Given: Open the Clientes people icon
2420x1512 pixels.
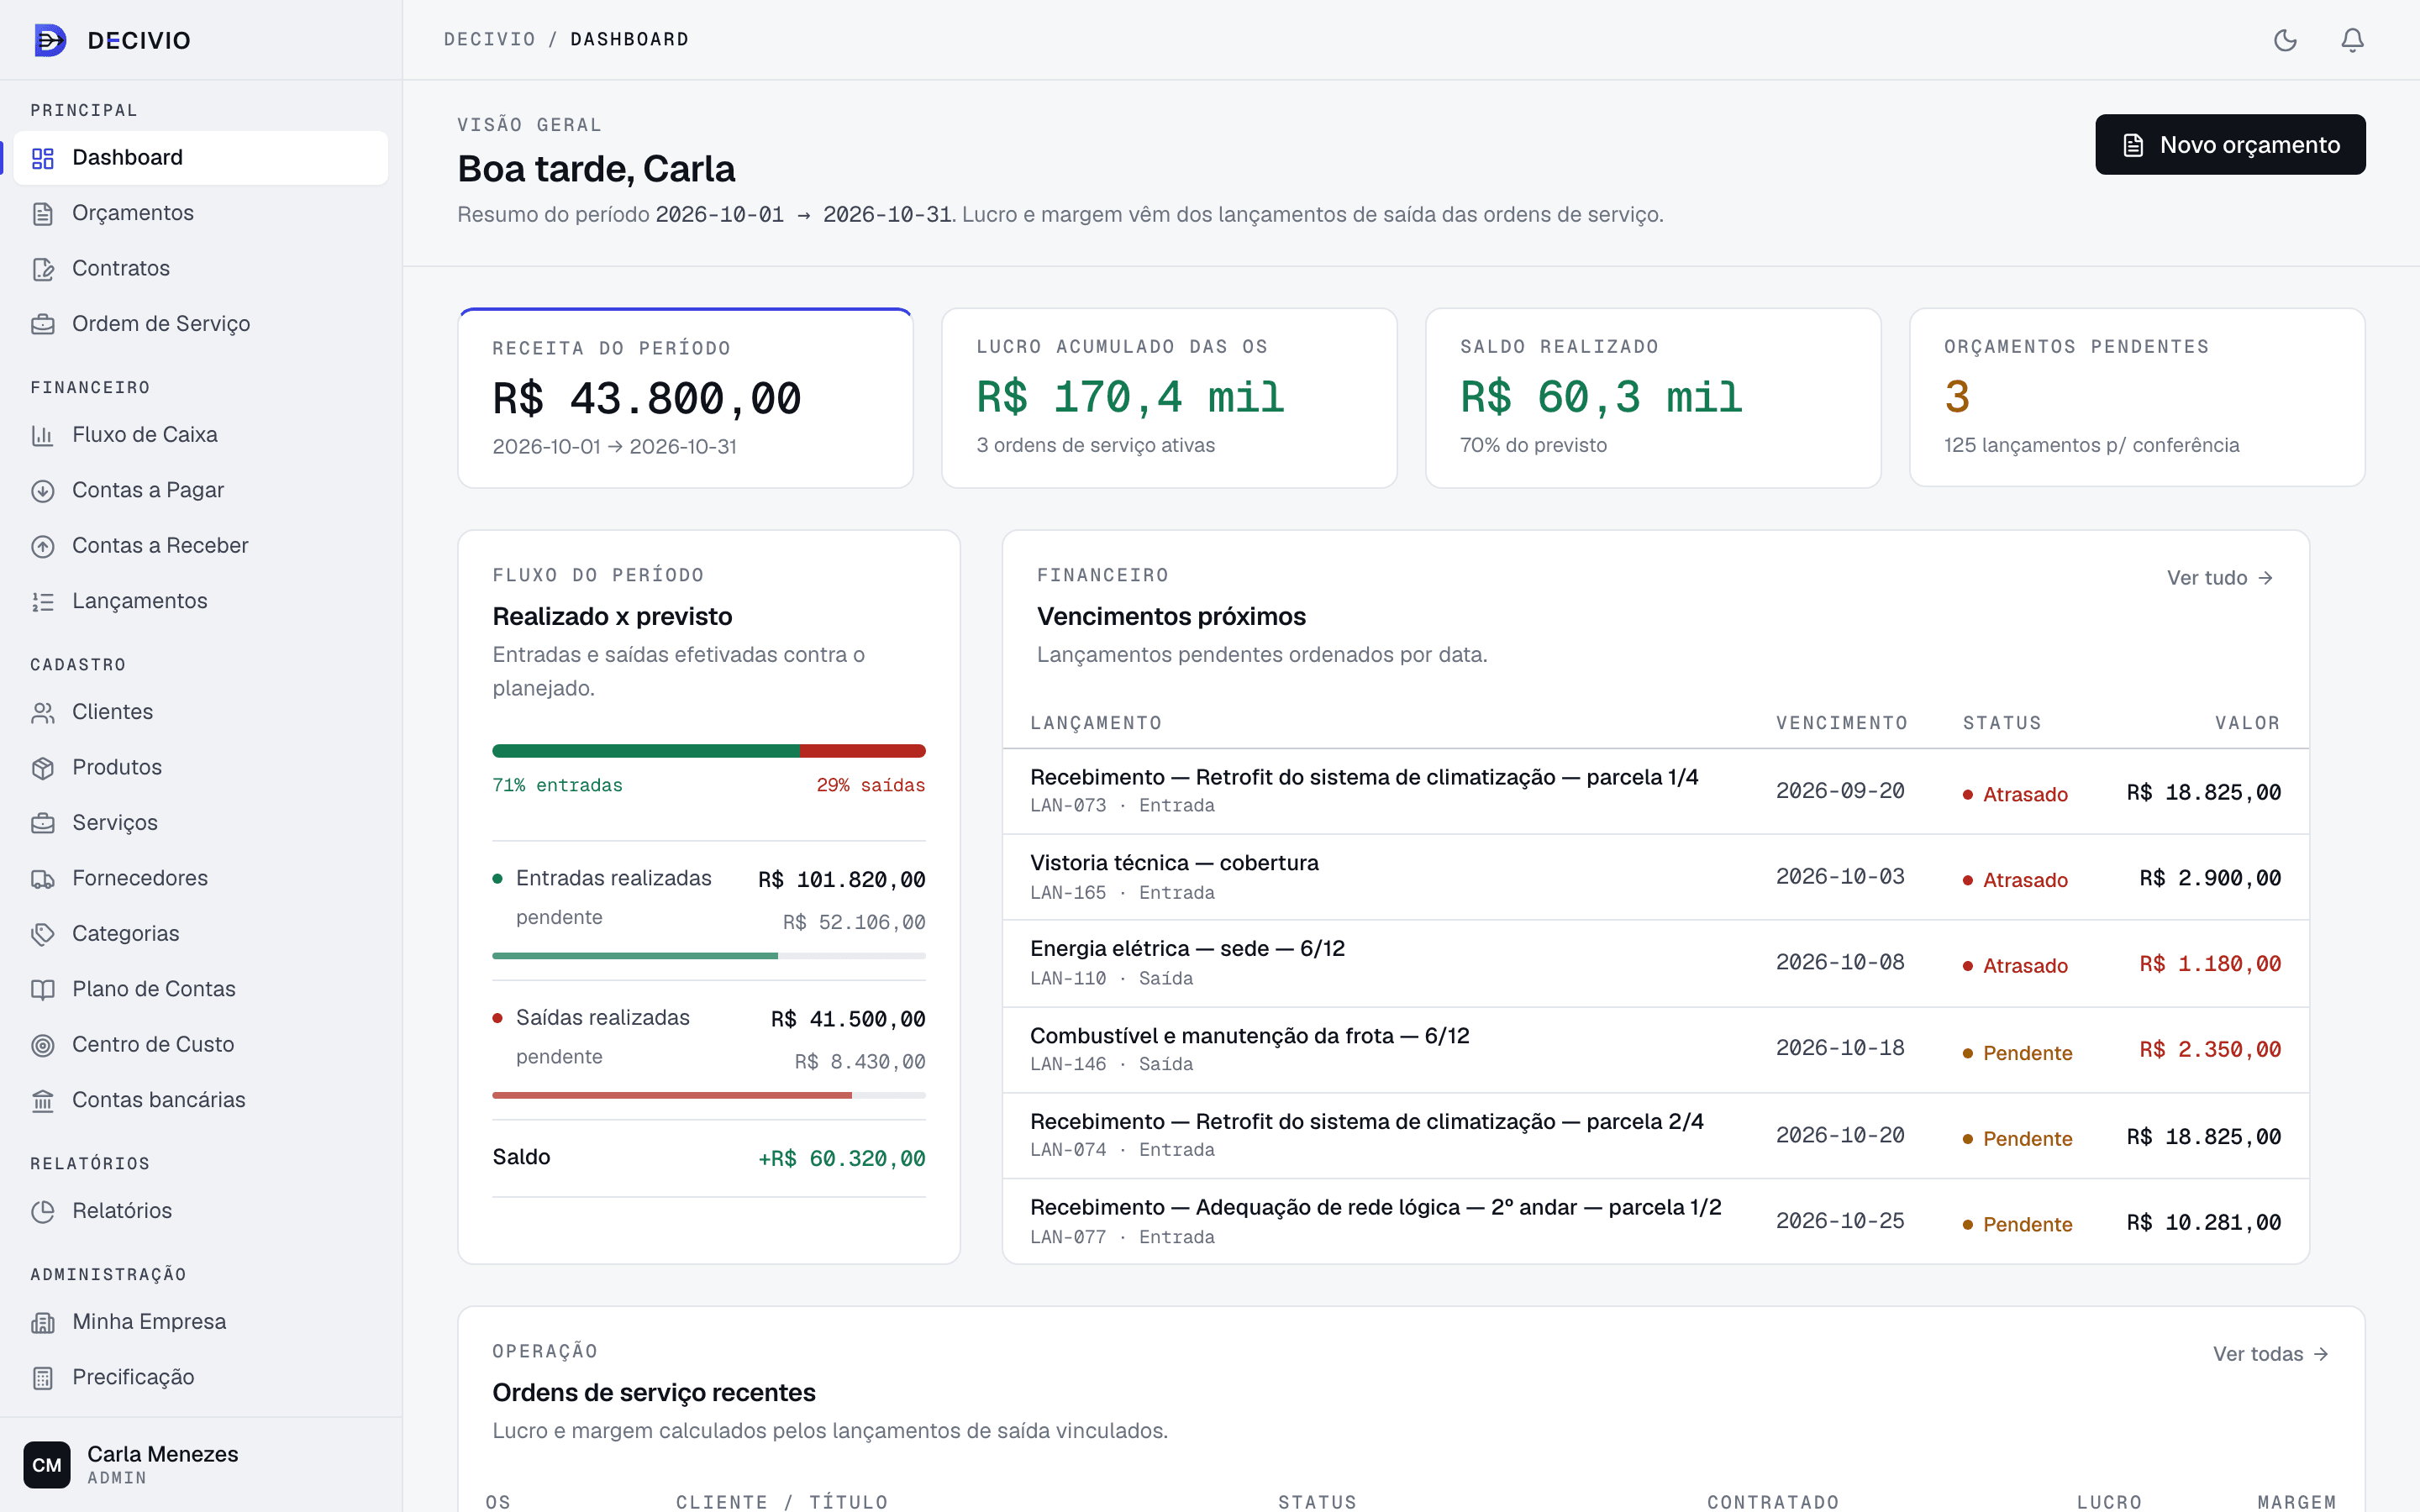Looking at the screenshot, I should click(x=43, y=712).
